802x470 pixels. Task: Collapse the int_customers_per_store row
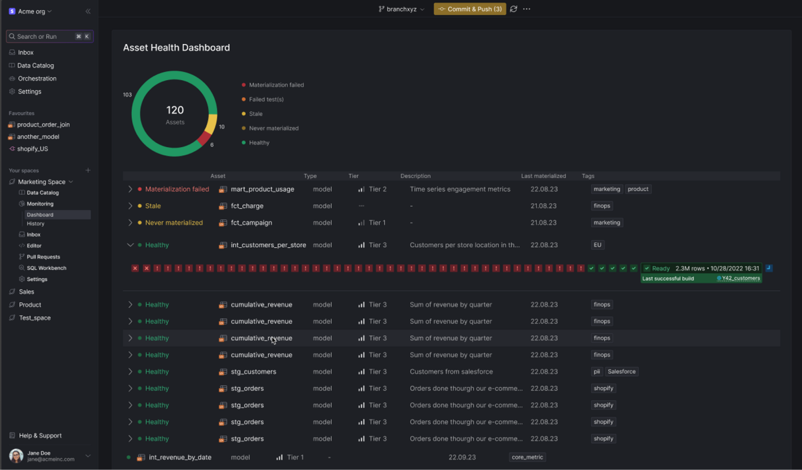(130, 245)
